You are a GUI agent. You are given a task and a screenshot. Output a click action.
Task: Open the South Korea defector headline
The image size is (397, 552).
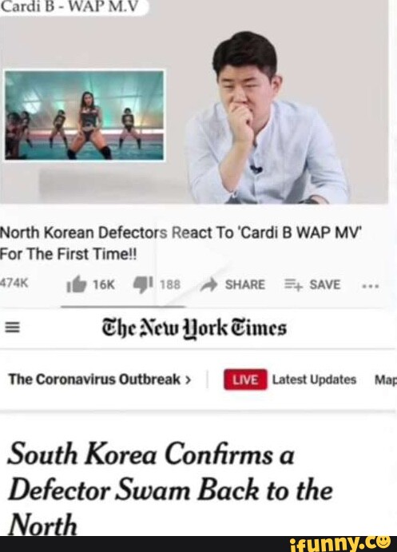[170, 489]
